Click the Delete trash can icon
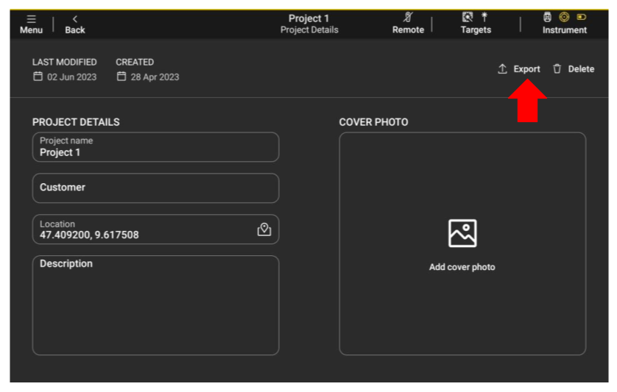617x392 pixels. (x=557, y=69)
